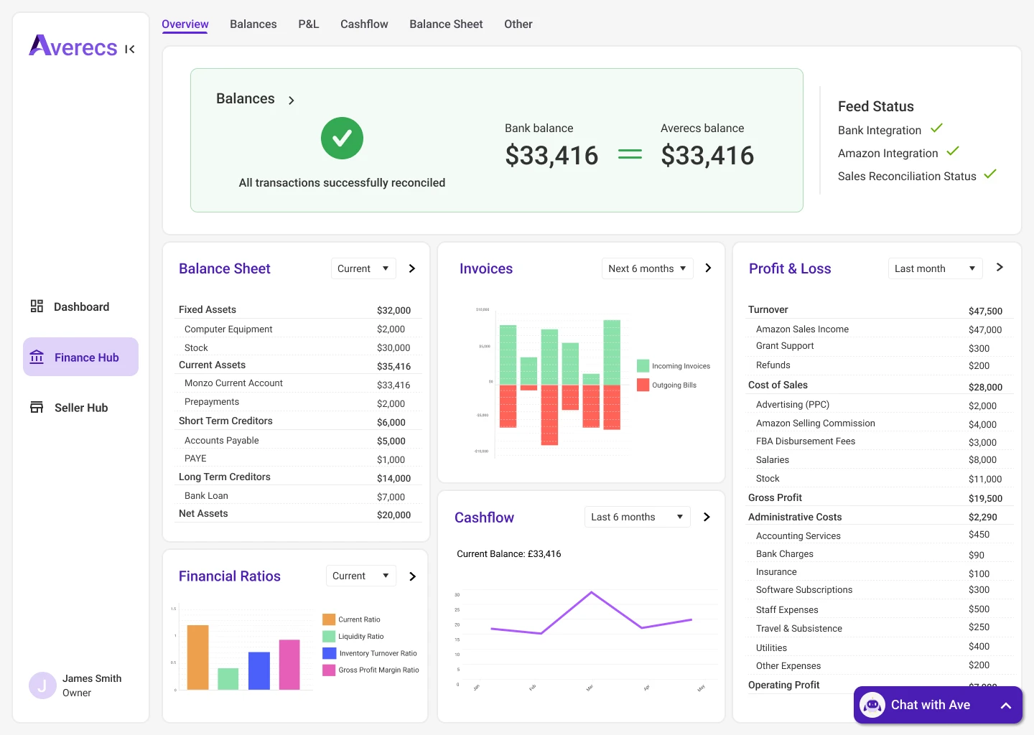Click the Seller Hub storefront icon

pos(37,408)
